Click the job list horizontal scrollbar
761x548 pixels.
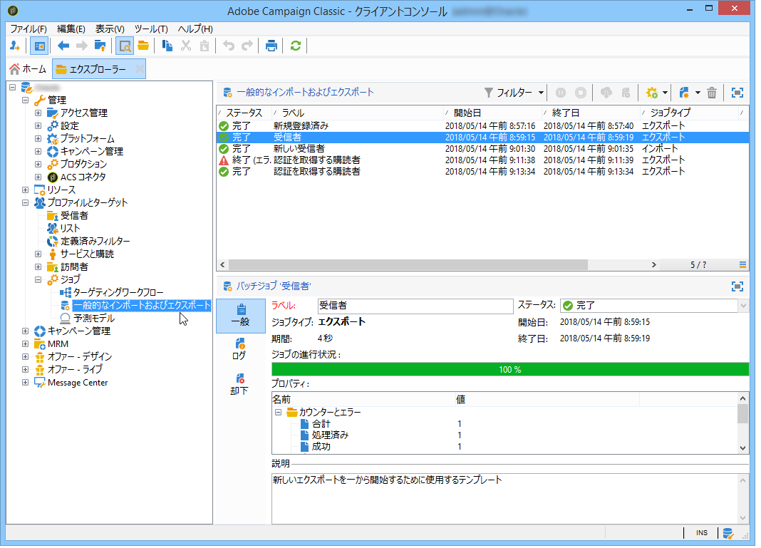coord(408,265)
